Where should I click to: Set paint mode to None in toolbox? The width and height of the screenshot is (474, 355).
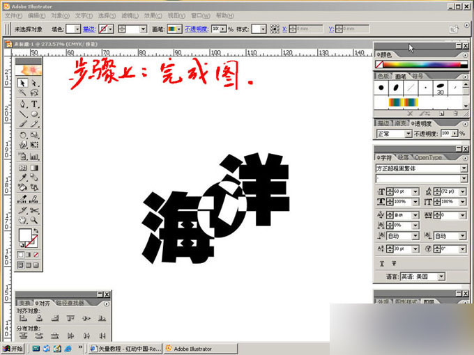coord(36,255)
